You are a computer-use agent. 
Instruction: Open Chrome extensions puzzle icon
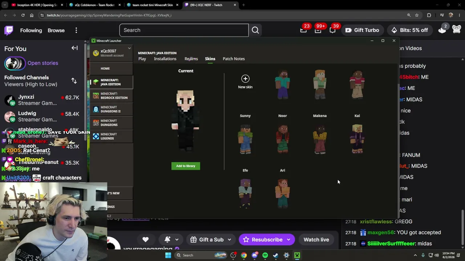(429, 15)
